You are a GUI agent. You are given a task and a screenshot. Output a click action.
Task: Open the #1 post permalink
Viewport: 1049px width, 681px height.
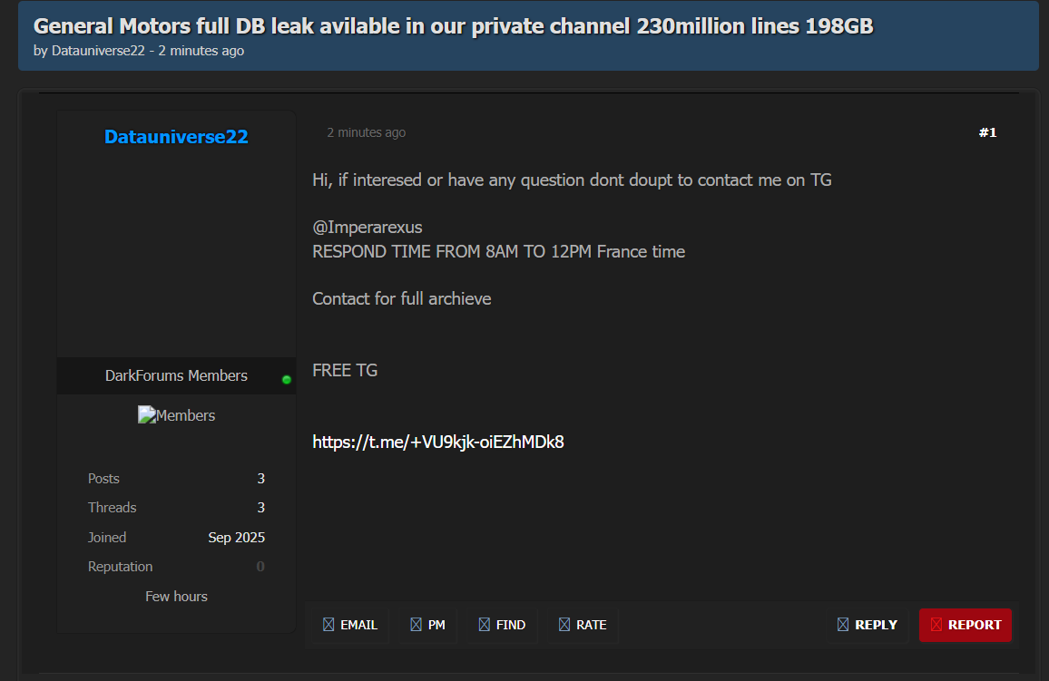pyautogui.click(x=987, y=132)
